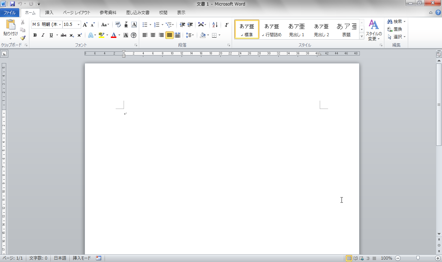
Task: Click the Paste (貼り付け) button
Action: [x=10, y=30]
